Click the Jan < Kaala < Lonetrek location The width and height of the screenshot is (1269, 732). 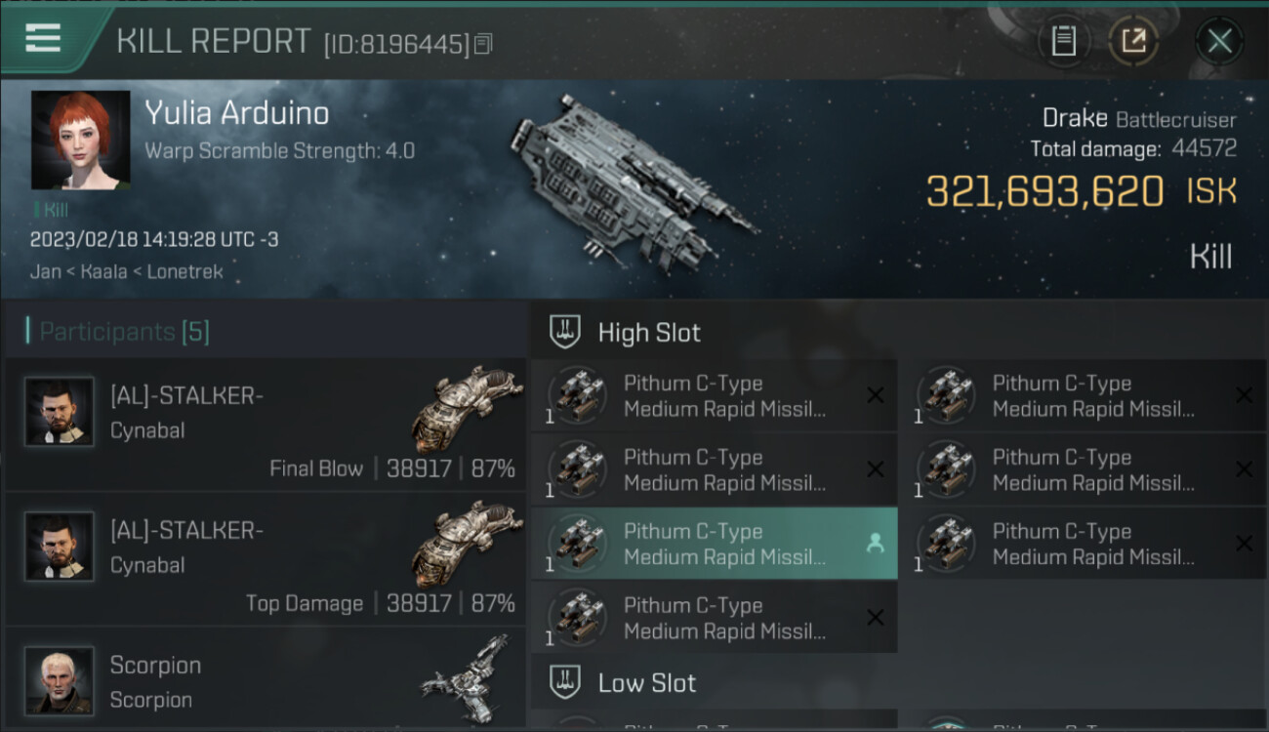tap(127, 271)
